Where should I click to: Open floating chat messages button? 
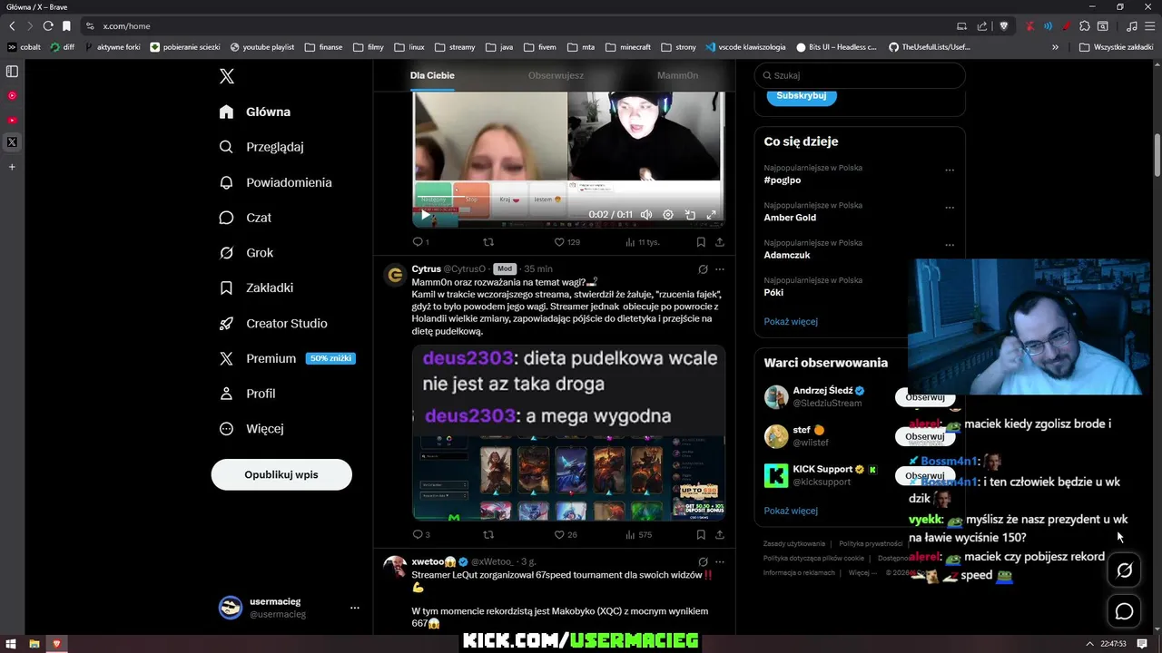point(1124,611)
